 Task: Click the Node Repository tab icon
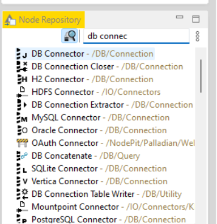10,20
